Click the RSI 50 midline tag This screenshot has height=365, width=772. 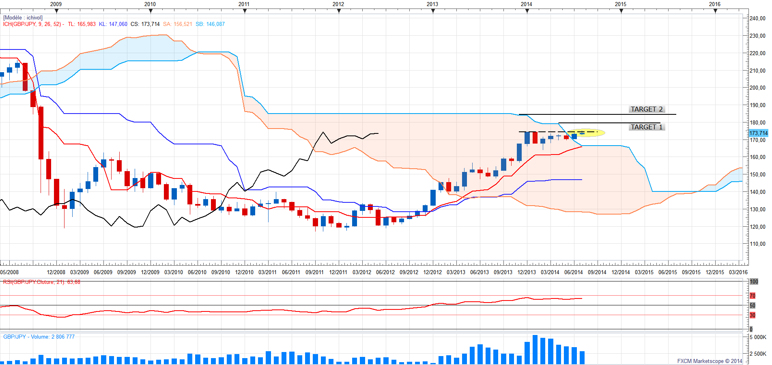coord(753,305)
